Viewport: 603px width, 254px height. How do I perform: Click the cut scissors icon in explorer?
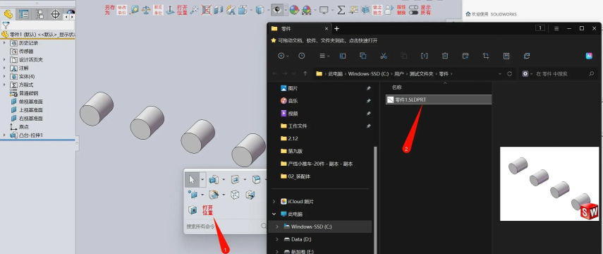384,56
